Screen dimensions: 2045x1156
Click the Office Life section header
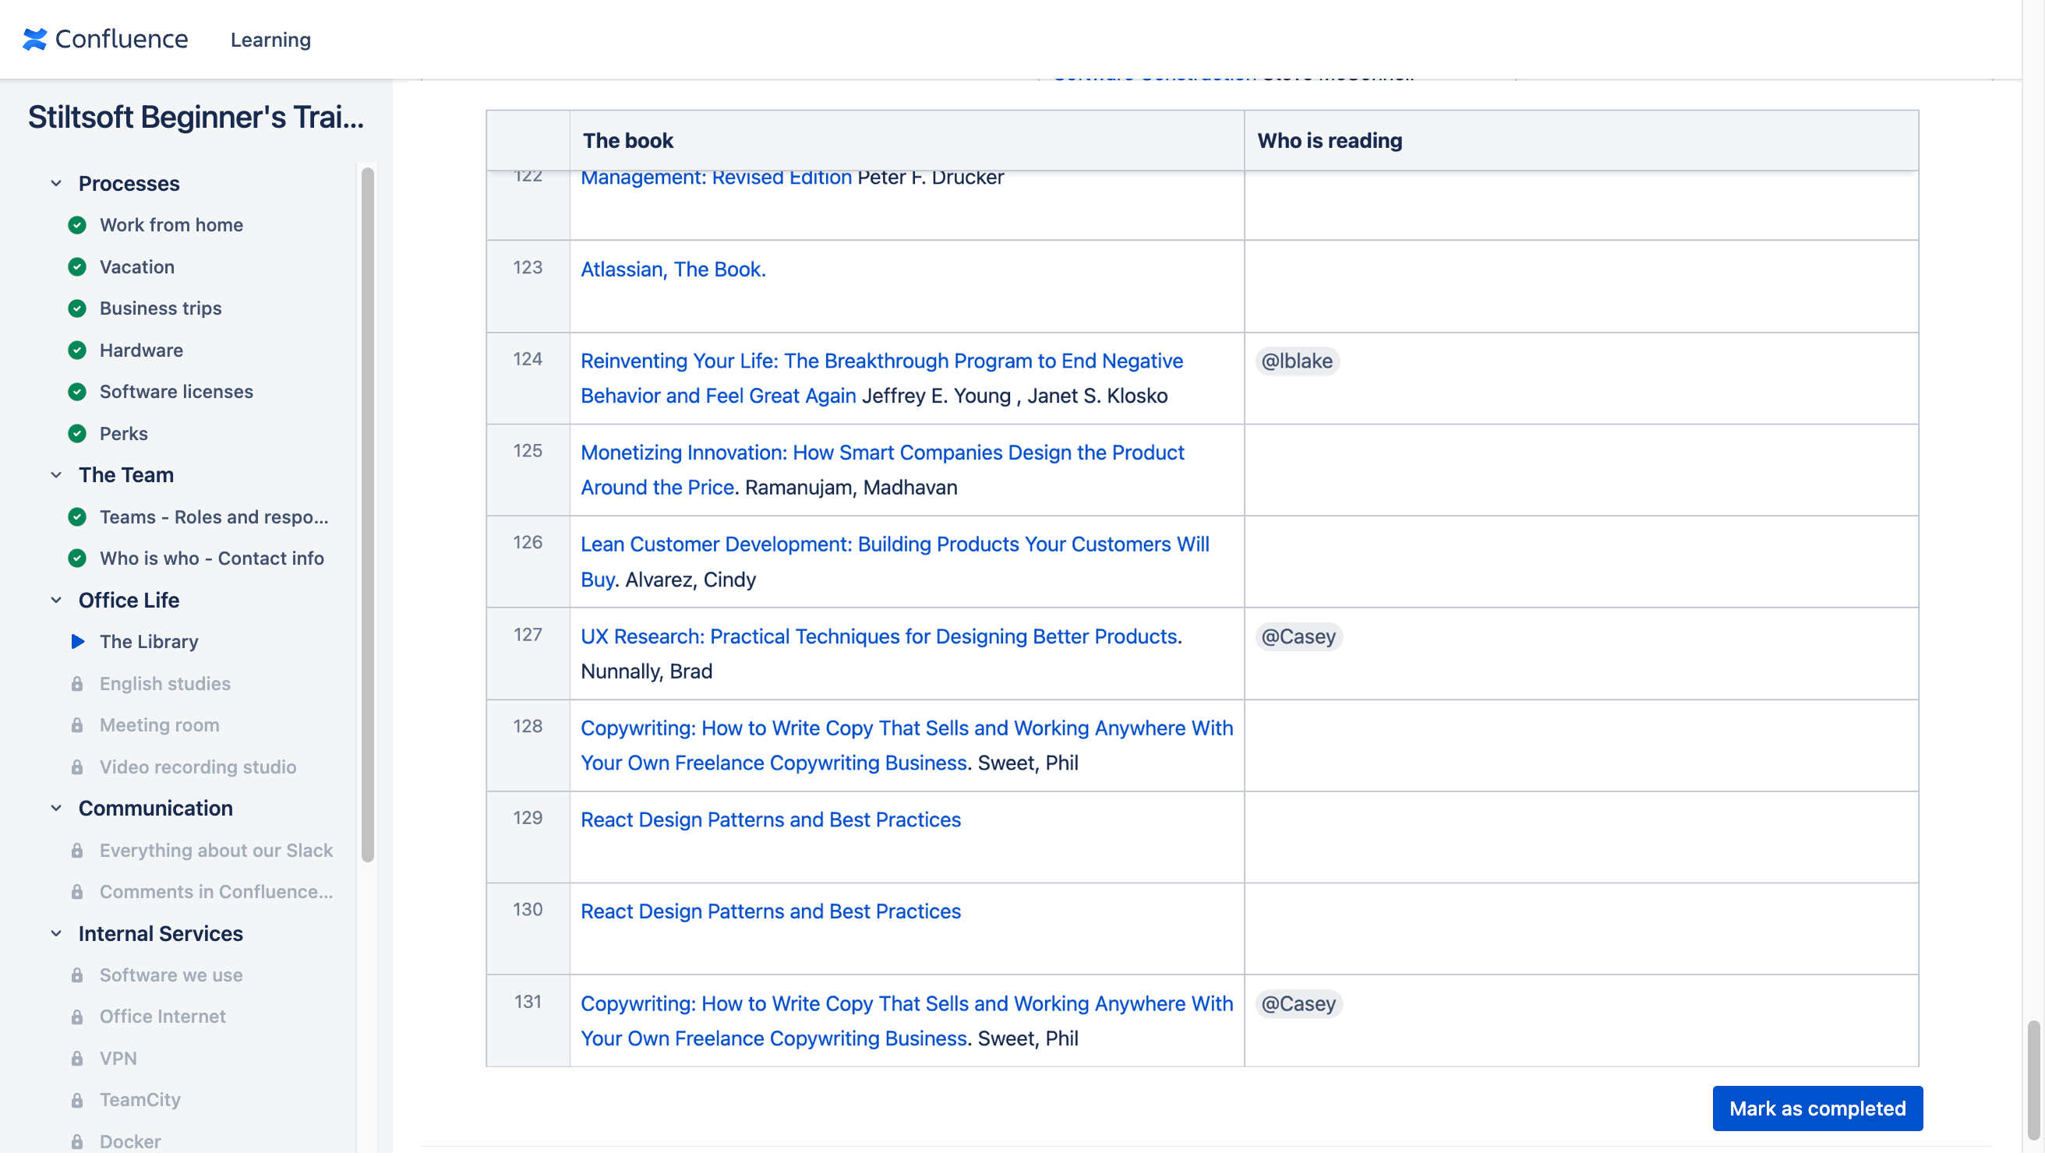[x=129, y=600]
